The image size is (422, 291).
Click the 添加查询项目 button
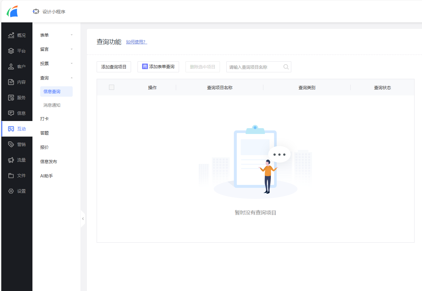(x=114, y=67)
